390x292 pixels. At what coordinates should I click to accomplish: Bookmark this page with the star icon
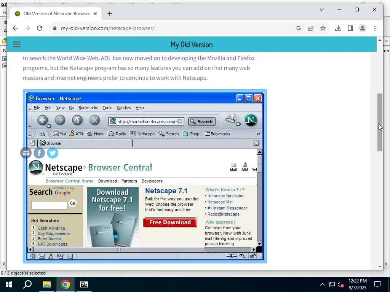(323, 28)
